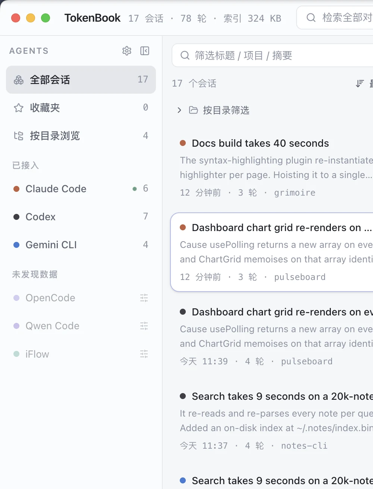Open the agents settings gear icon
Viewport: 373px width, 489px height.
(127, 51)
